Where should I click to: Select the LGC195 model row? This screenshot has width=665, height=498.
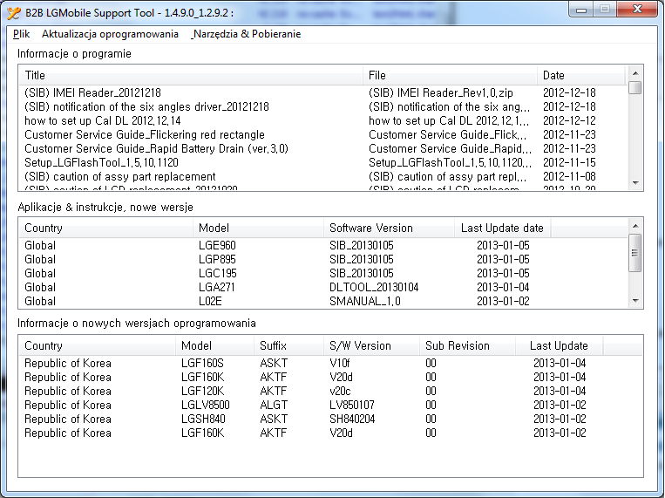pyautogui.click(x=322, y=273)
